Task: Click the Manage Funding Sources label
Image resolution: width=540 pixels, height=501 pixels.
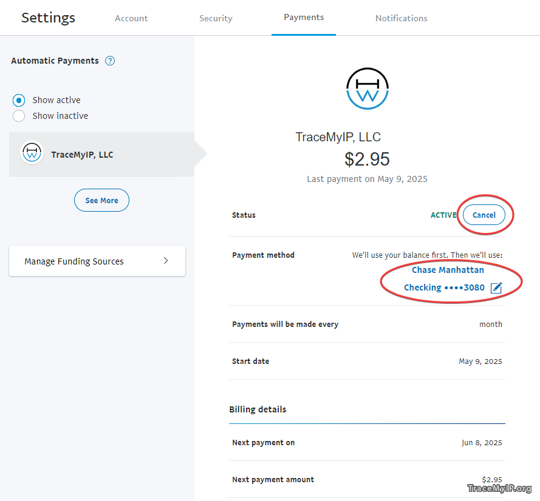Action: pos(73,261)
